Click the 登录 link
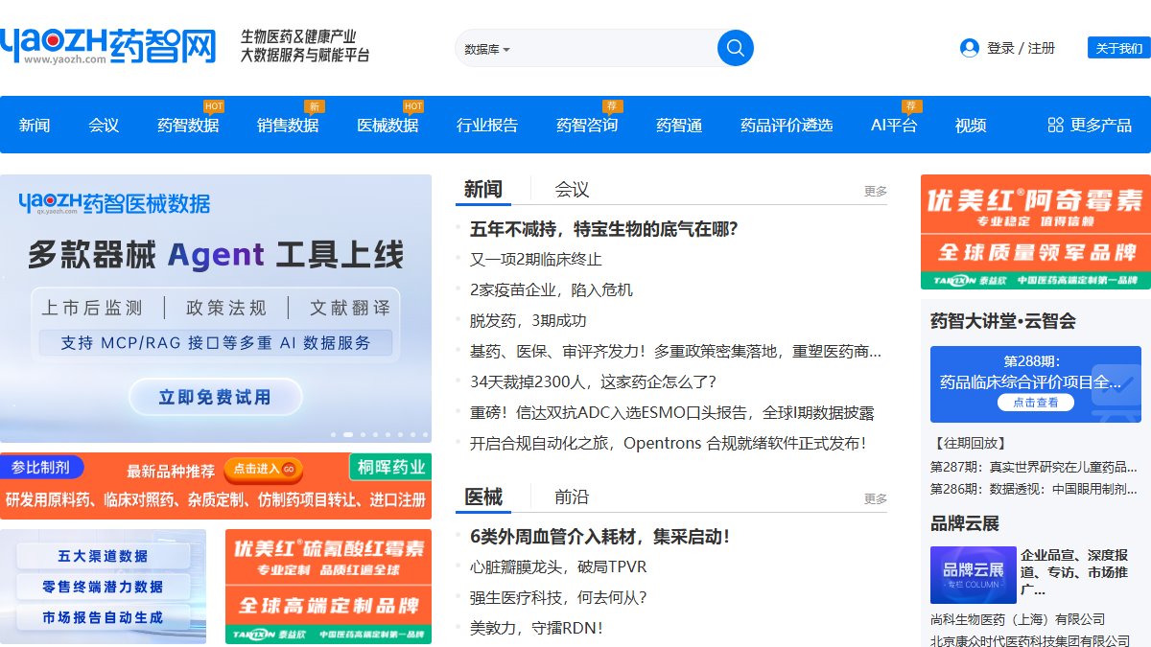Viewport: 1151px width, 647px height. point(1000,48)
